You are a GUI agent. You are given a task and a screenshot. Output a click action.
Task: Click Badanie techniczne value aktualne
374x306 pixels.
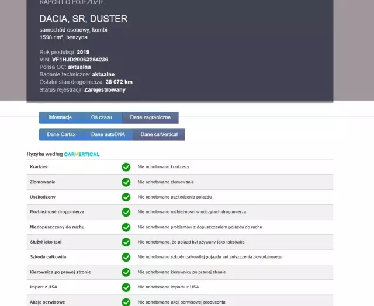click(x=103, y=75)
